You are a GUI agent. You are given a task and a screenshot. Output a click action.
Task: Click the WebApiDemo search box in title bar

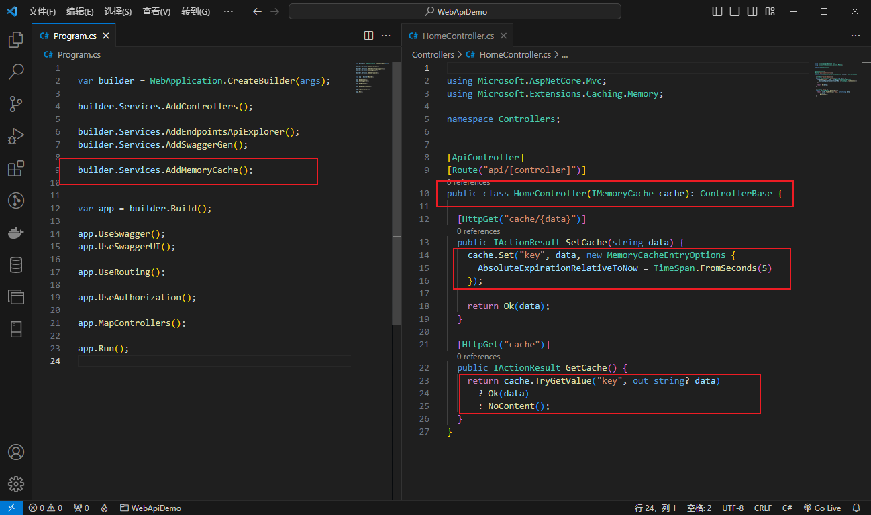pyautogui.click(x=455, y=11)
